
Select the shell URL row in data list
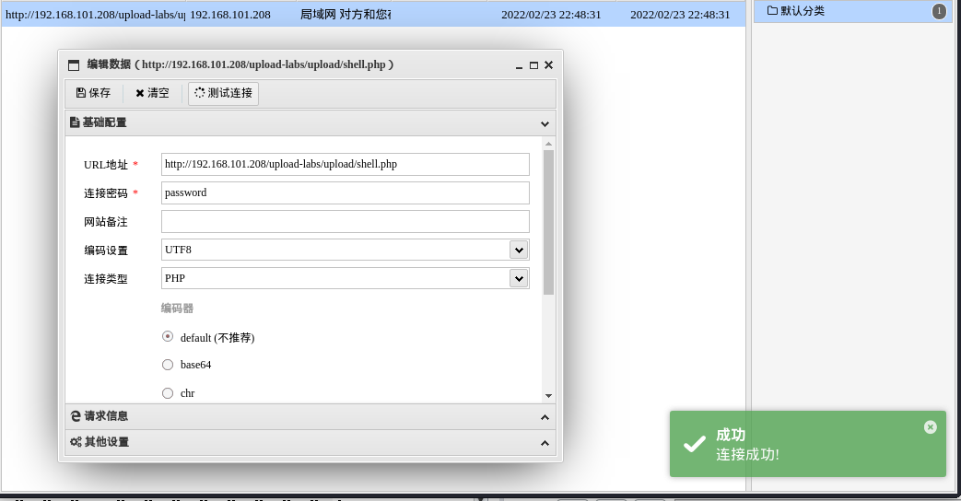click(373, 15)
